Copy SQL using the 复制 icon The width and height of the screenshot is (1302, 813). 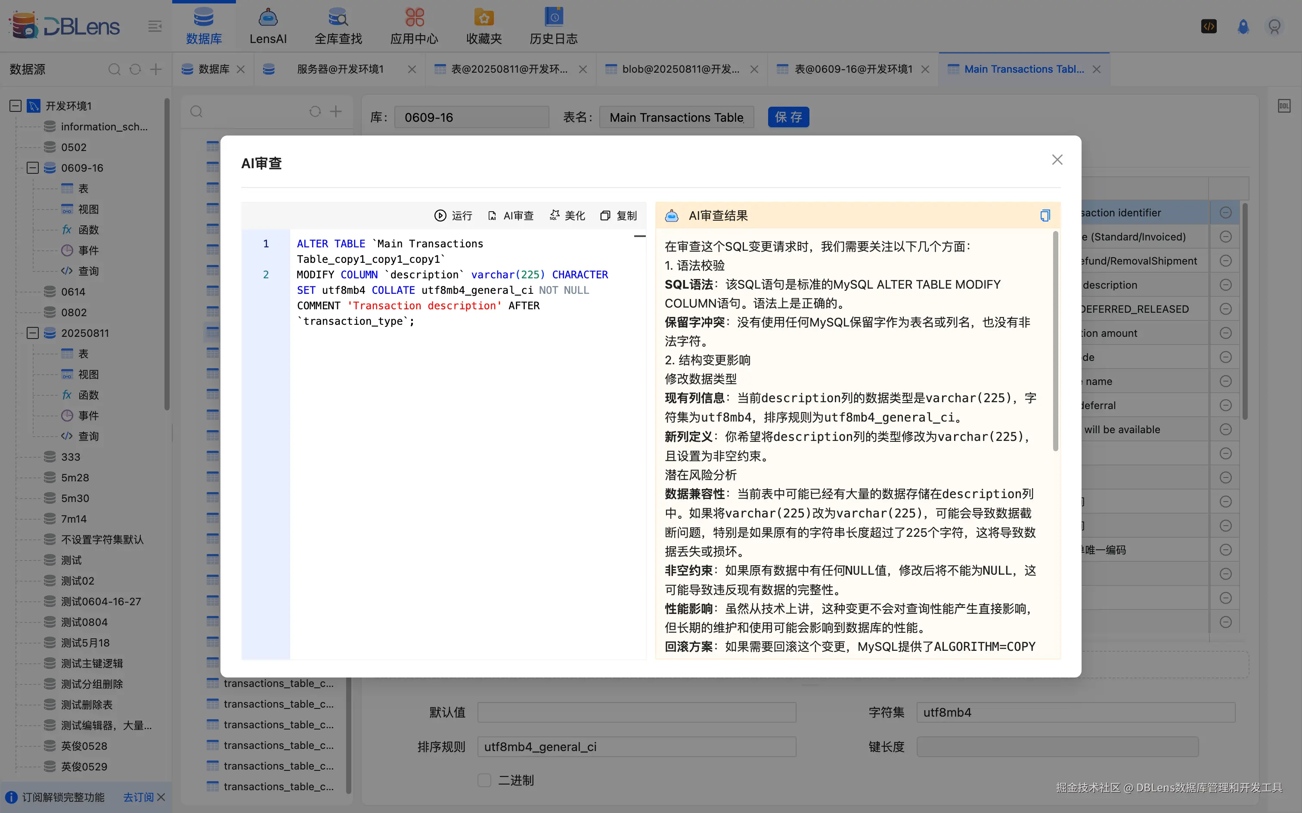click(x=605, y=216)
